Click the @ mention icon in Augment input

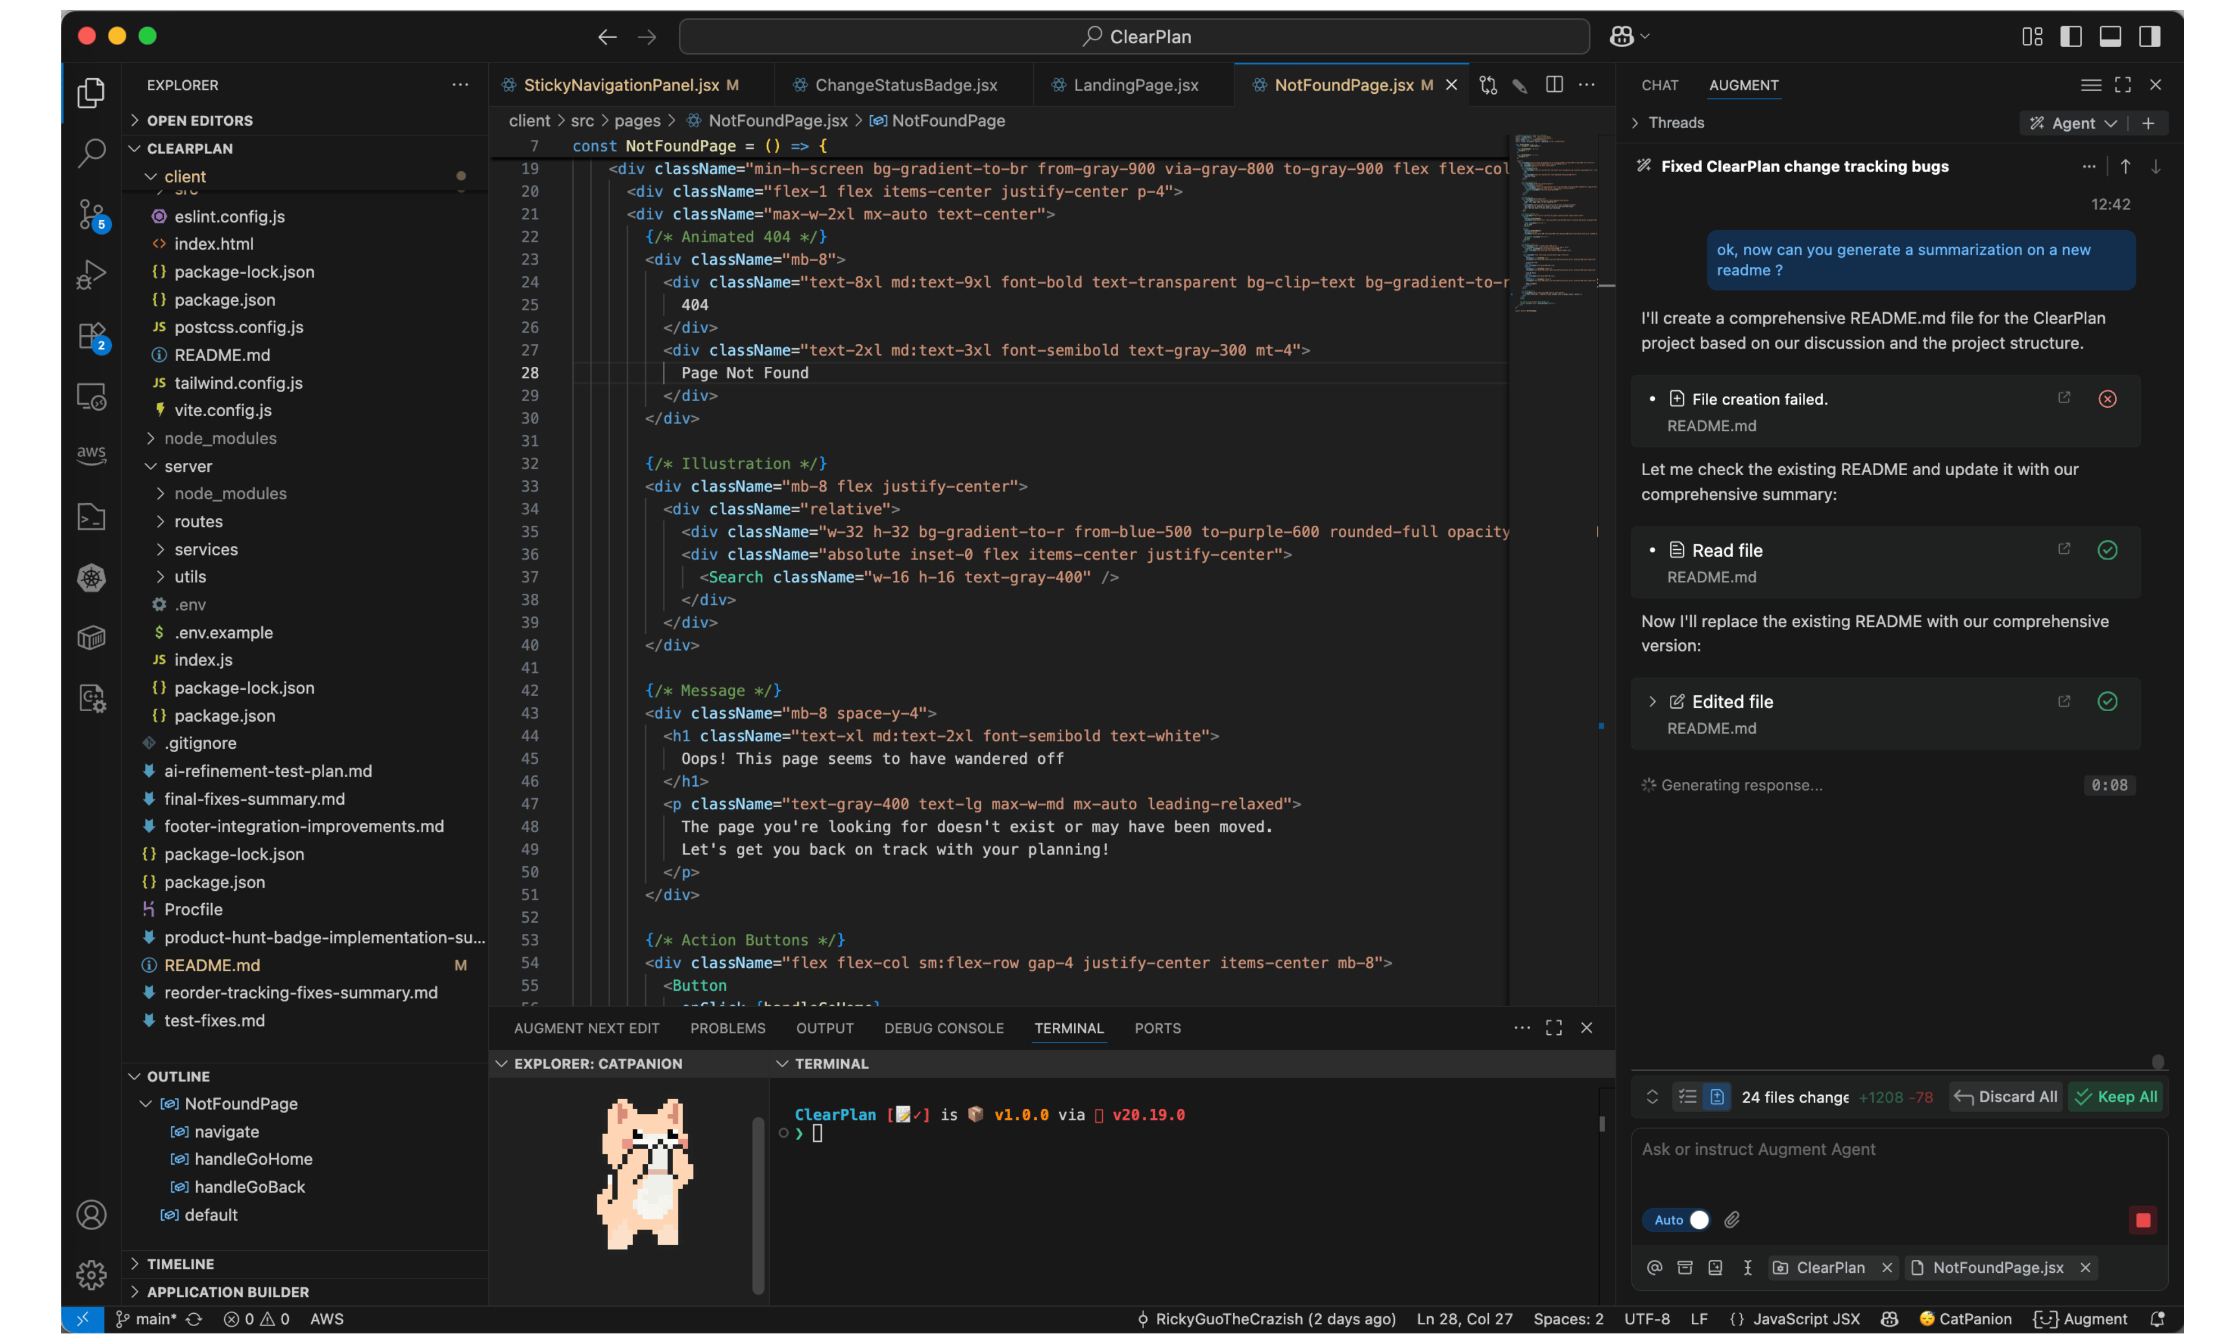click(1654, 1268)
